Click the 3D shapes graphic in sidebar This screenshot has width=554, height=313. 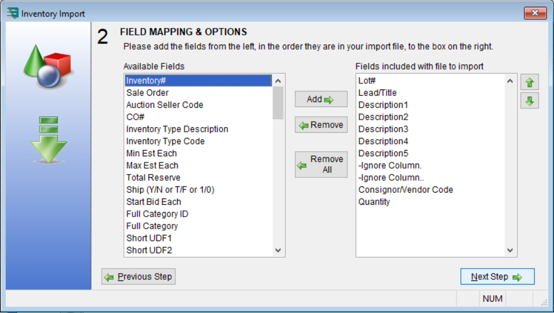pyautogui.click(x=47, y=62)
